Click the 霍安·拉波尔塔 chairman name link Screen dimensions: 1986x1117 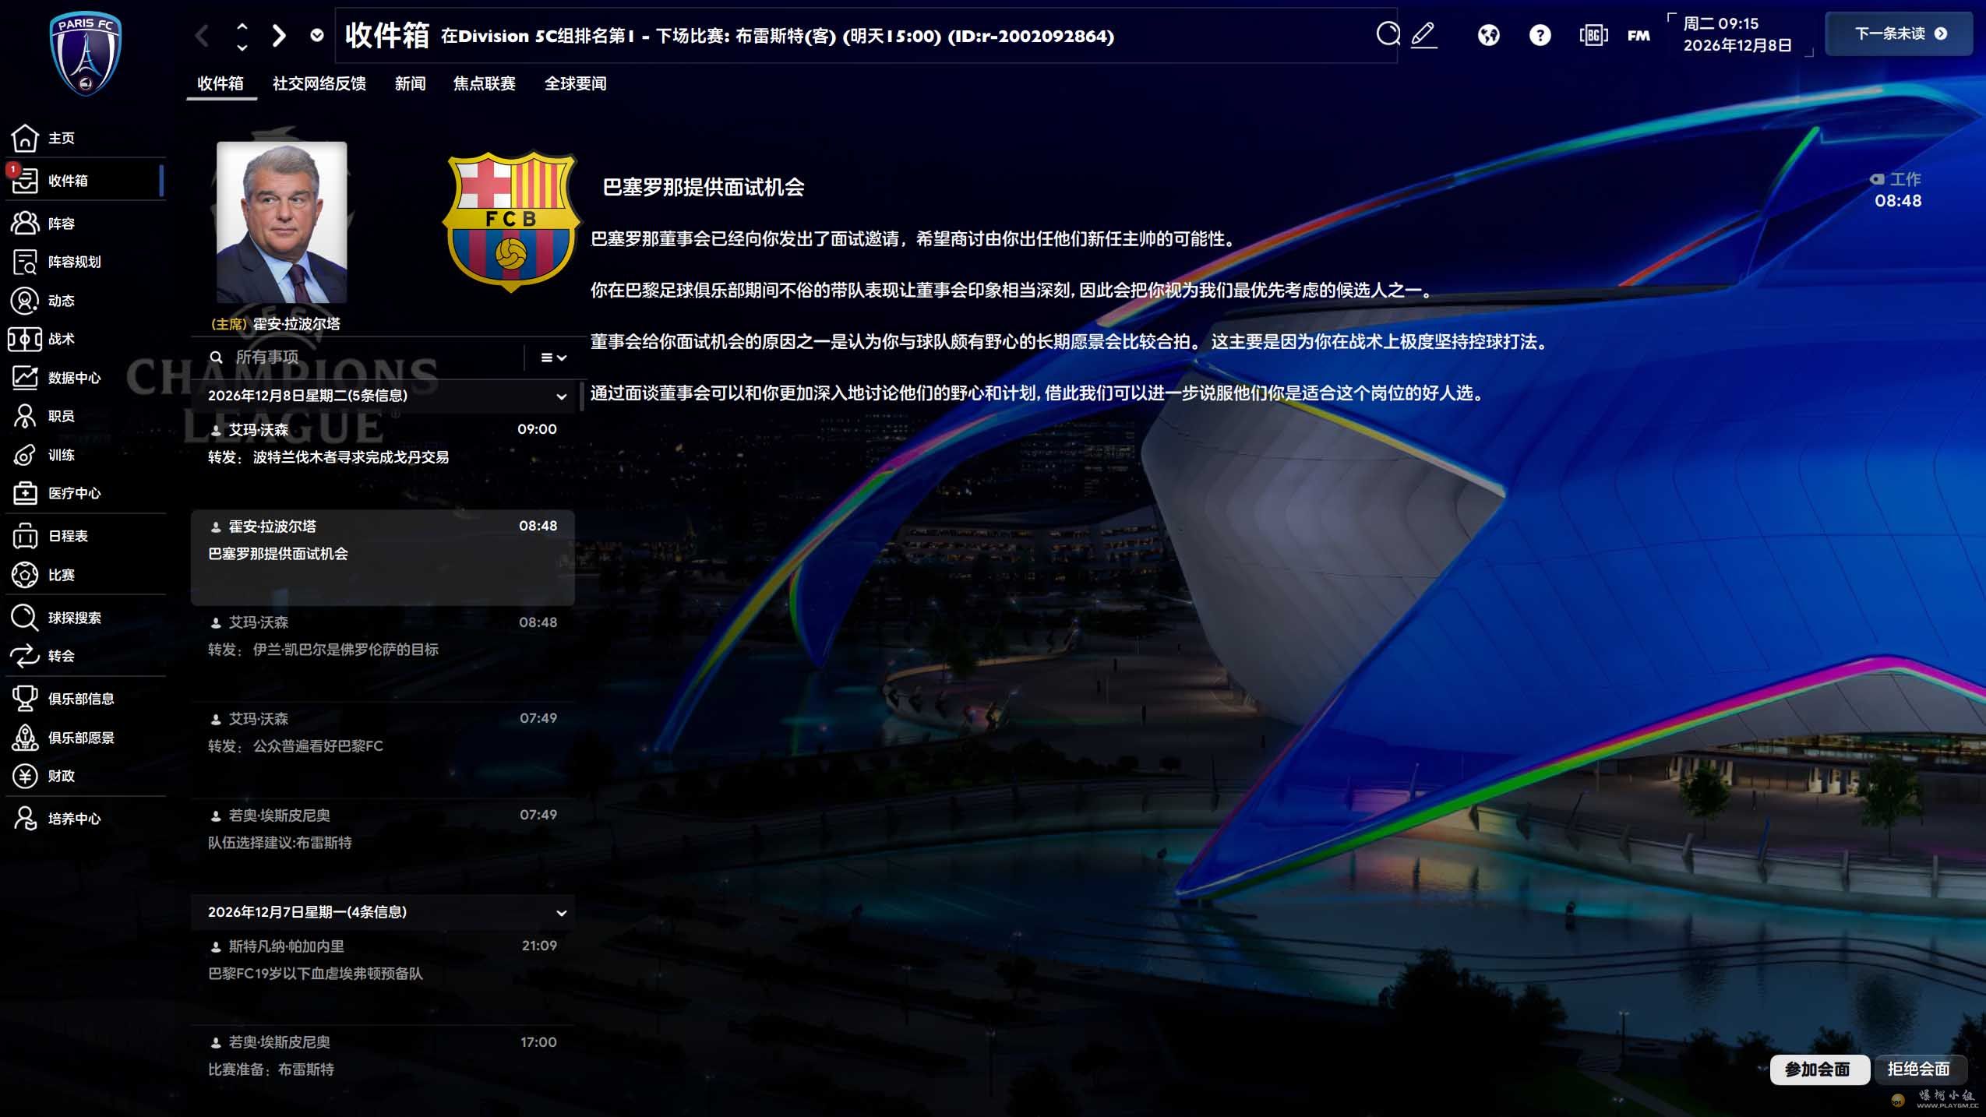(x=296, y=324)
